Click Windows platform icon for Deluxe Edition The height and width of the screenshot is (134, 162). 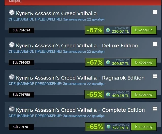pos(155,44)
